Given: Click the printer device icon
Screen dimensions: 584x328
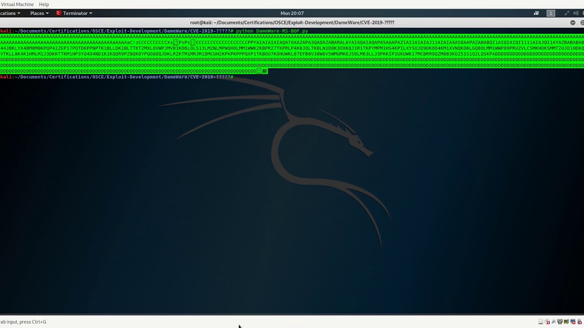Looking at the screenshot, I should point(560,322).
